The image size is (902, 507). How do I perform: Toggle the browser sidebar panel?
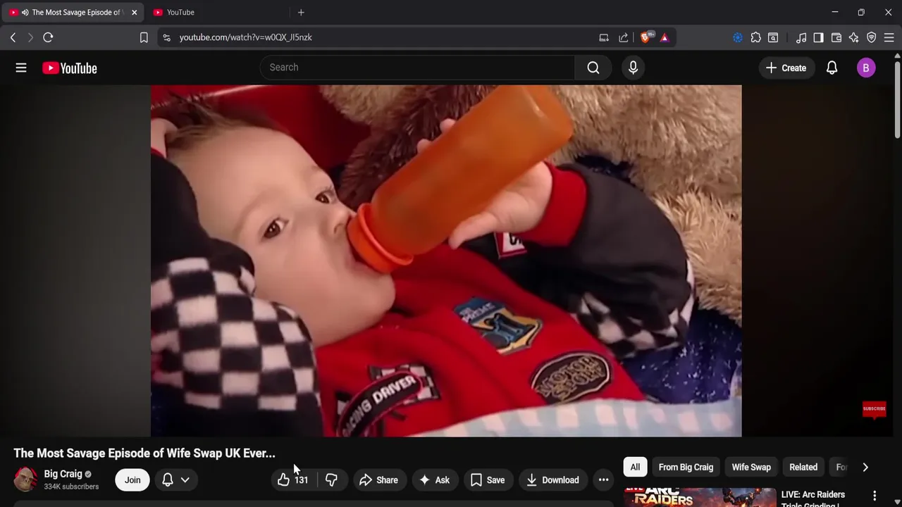click(818, 37)
